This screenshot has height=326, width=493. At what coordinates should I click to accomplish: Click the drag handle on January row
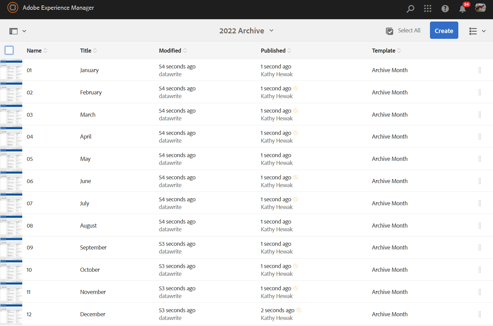480,70
